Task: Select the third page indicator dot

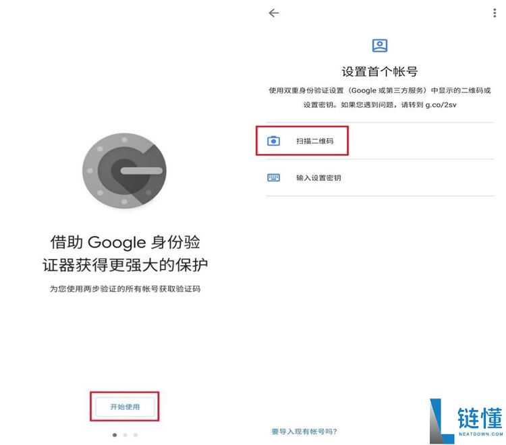Action: tap(136, 435)
